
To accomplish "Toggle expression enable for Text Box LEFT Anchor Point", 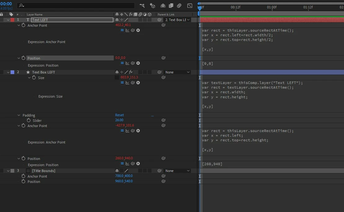I will pos(122,131).
